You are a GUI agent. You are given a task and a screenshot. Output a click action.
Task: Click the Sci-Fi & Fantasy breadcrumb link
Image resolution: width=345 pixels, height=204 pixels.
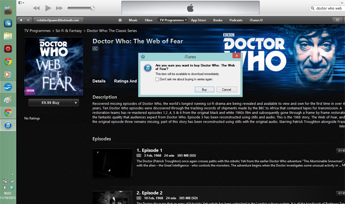point(68,31)
